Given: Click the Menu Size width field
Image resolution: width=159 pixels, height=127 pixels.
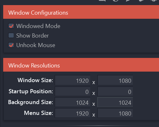Looking at the screenshot, I should [73, 113].
